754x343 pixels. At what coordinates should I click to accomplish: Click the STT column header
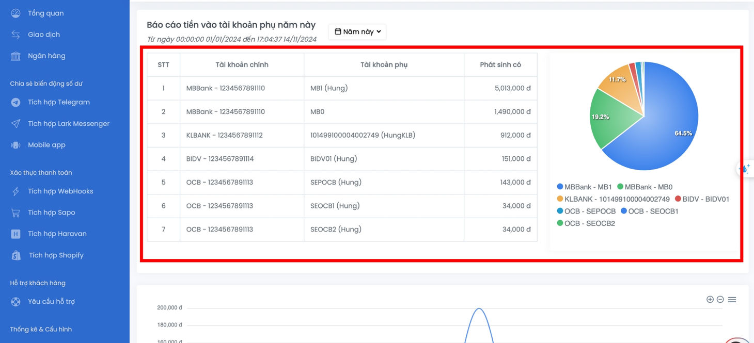pyautogui.click(x=164, y=65)
